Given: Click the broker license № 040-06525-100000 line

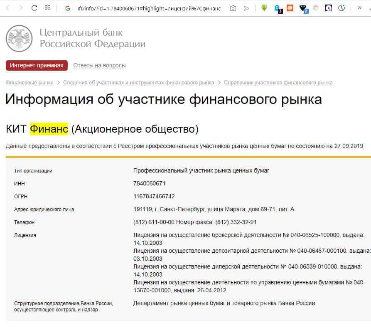Looking at the screenshot, I should pos(249,239).
